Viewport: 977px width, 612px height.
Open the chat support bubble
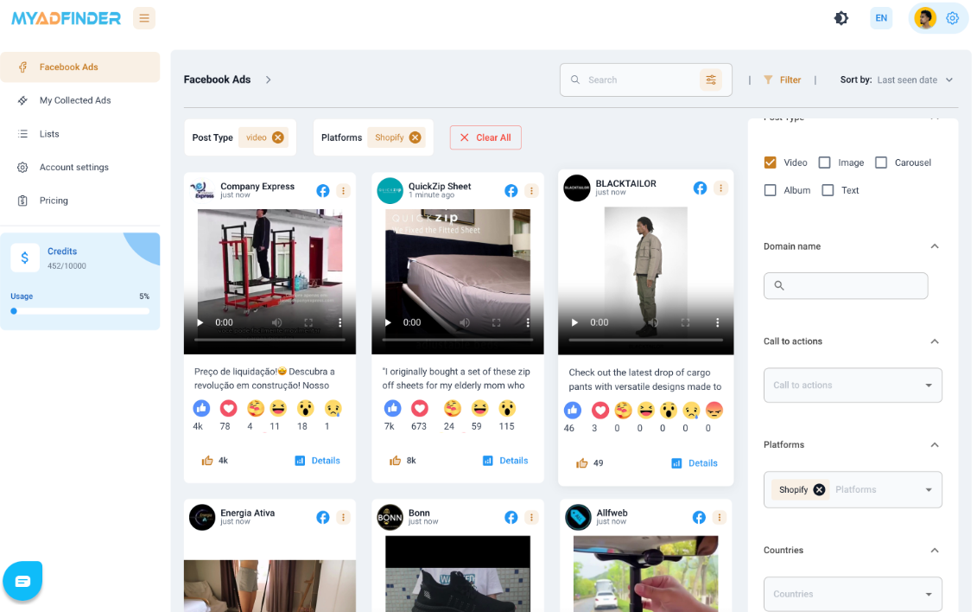tap(22, 582)
